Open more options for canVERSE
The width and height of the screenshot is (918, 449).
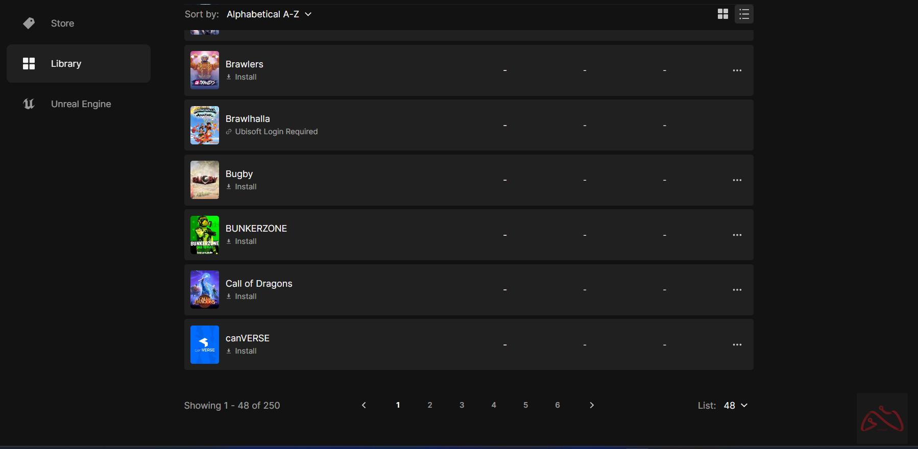[737, 345]
